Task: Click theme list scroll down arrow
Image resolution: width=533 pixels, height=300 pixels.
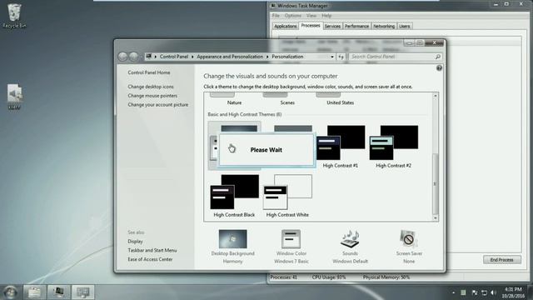Action: 435,218
